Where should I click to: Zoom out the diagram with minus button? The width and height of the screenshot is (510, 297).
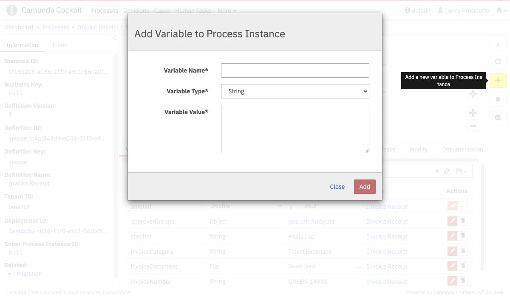(x=473, y=126)
